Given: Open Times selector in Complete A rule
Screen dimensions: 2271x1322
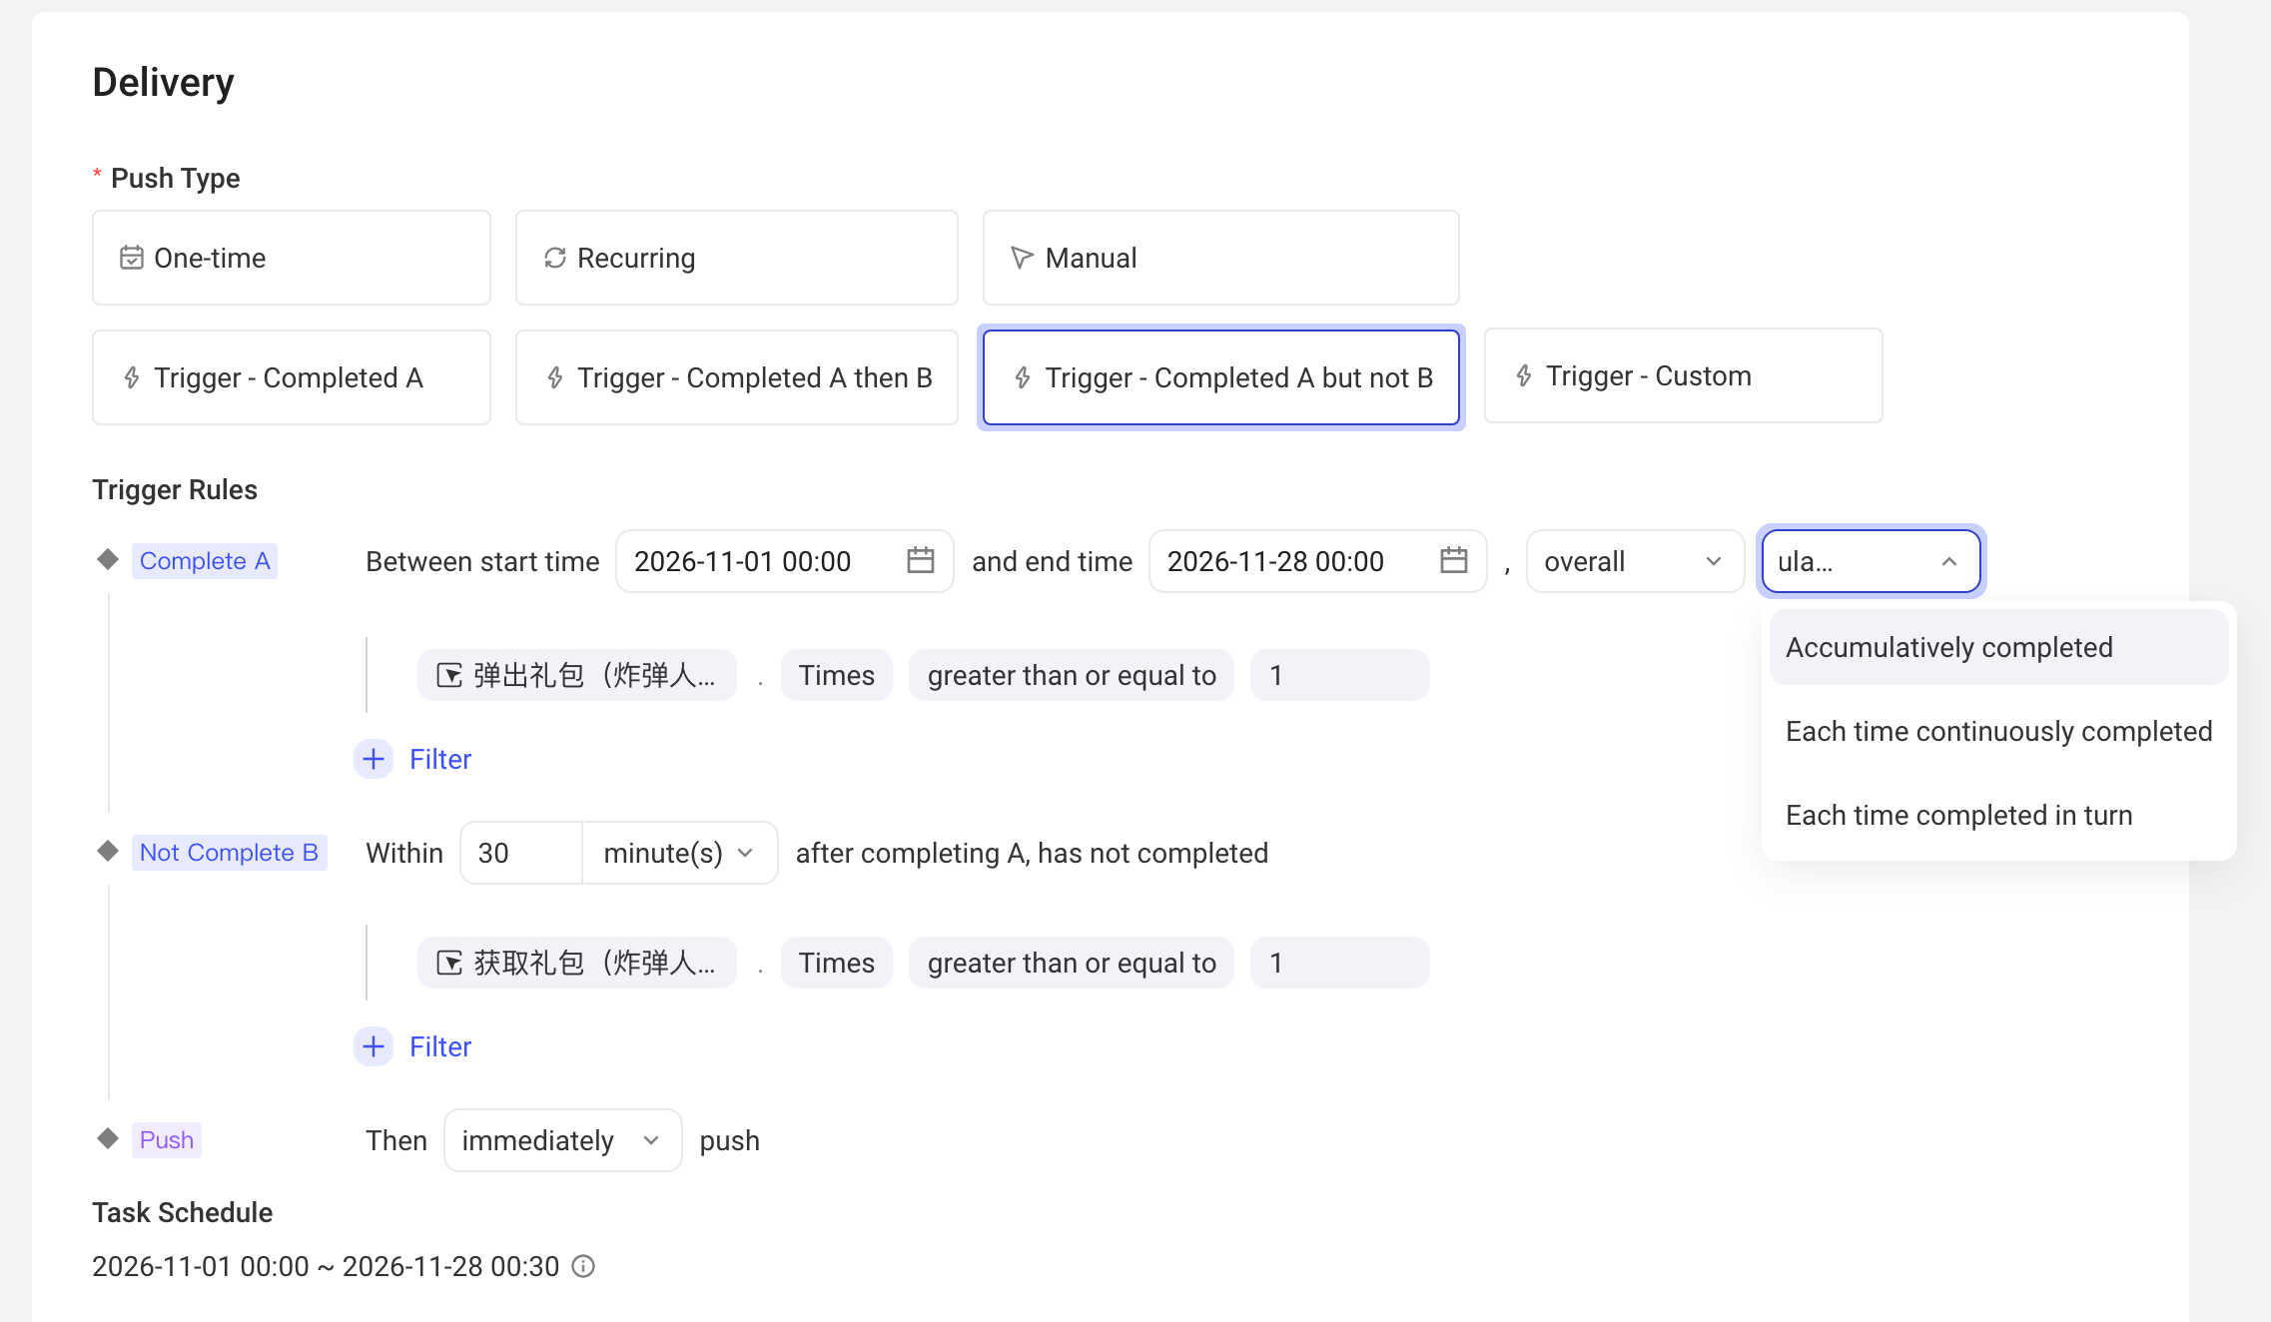Looking at the screenshot, I should point(836,675).
